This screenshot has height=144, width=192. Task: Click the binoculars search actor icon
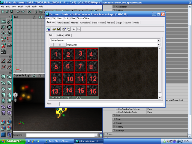click(30, 12)
